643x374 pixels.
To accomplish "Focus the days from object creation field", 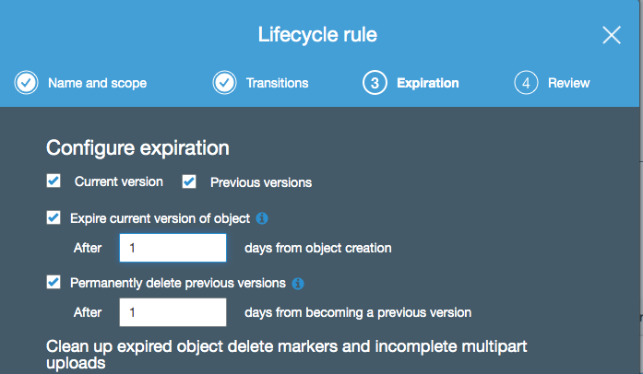I will click(173, 248).
